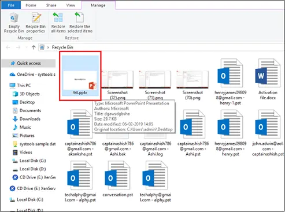This screenshot has width=285, height=212.
Task: Select Local Disk (C:) under This PC
Action: pos(29,161)
